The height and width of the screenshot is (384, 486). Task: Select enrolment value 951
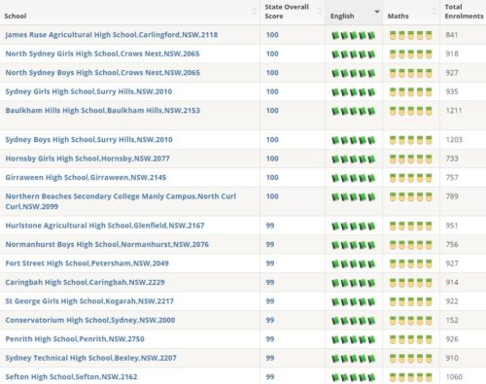coord(451,226)
